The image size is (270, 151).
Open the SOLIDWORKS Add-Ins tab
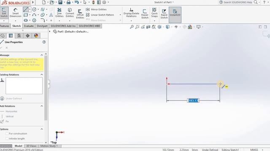tap(63, 26)
